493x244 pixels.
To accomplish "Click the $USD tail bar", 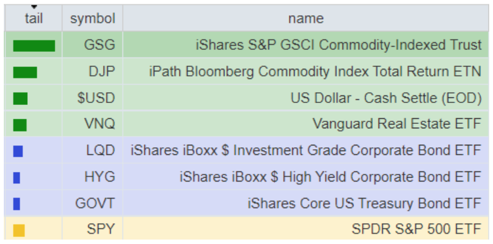I will 20,99.
